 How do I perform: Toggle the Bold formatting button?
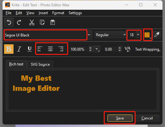9,49
